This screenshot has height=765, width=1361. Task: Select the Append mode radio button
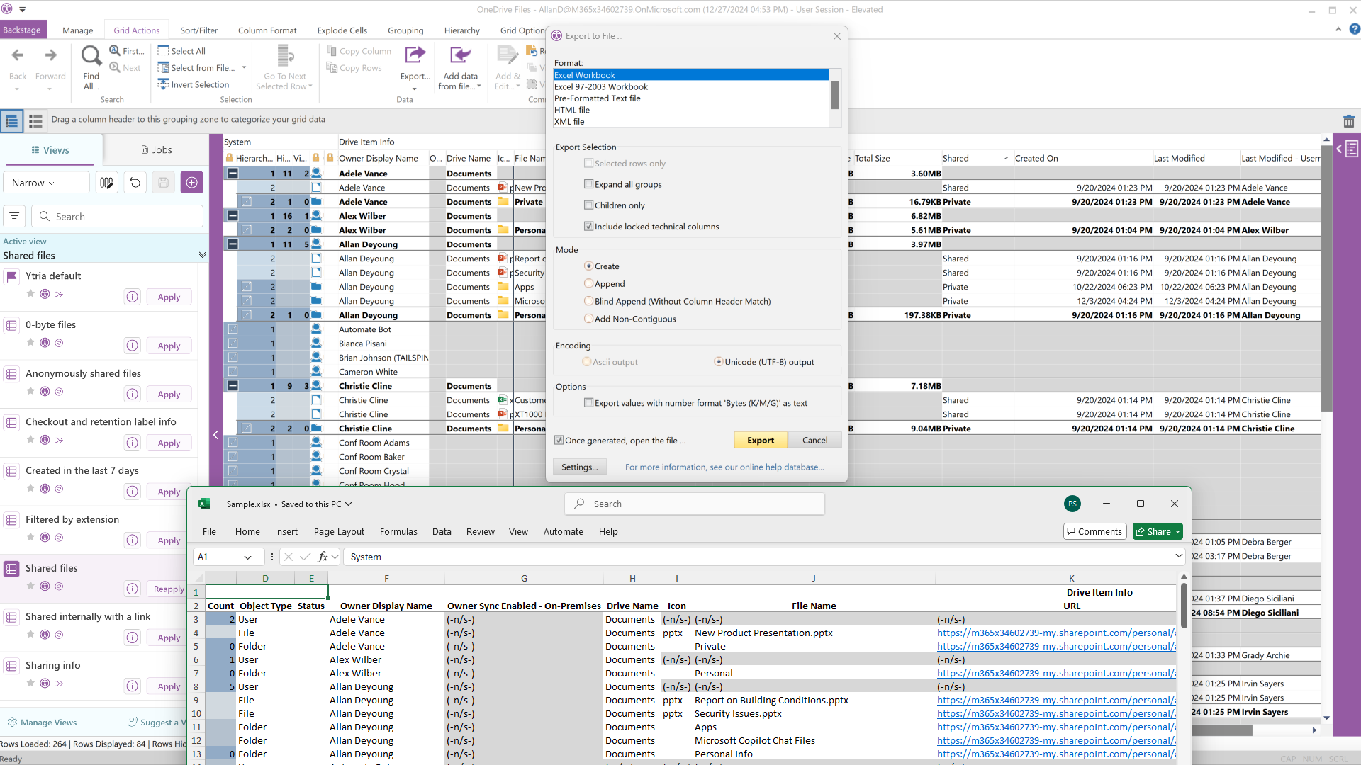588,283
